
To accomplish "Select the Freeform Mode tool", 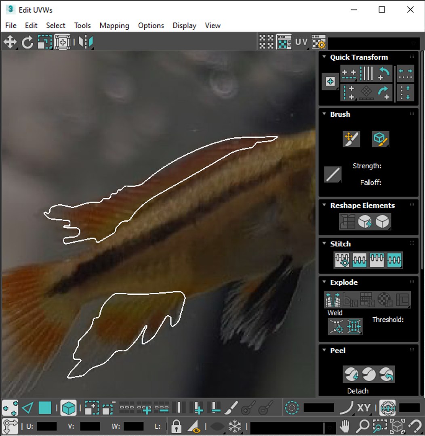I will click(62, 42).
